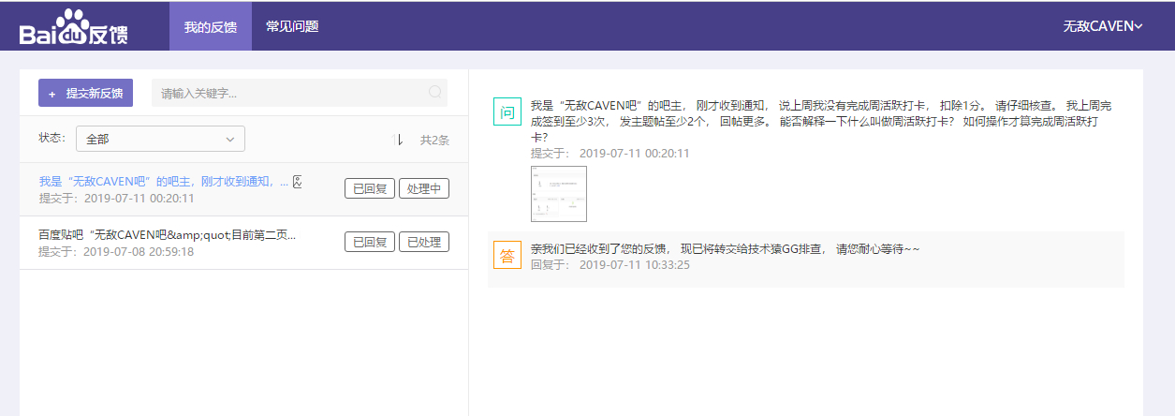
Task: Toggle the sort order arrows icon
Action: coord(398,140)
